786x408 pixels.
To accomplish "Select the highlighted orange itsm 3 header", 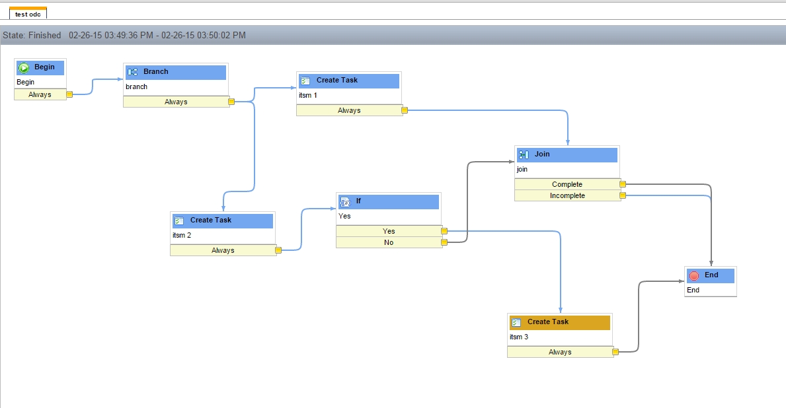I will [559, 322].
